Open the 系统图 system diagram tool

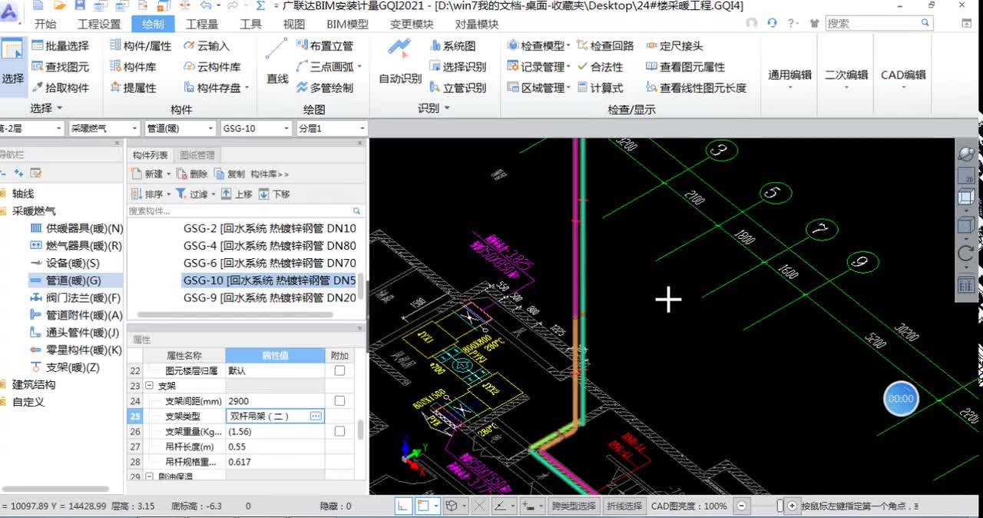[453, 46]
